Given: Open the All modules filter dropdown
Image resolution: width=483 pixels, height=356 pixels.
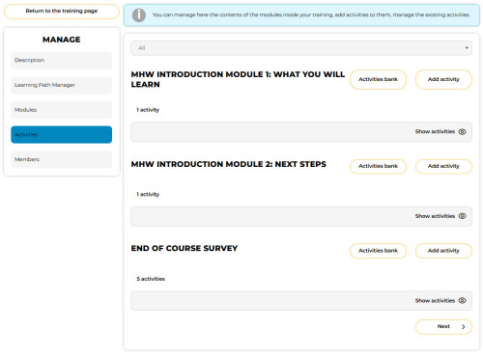Looking at the screenshot, I should click(301, 48).
